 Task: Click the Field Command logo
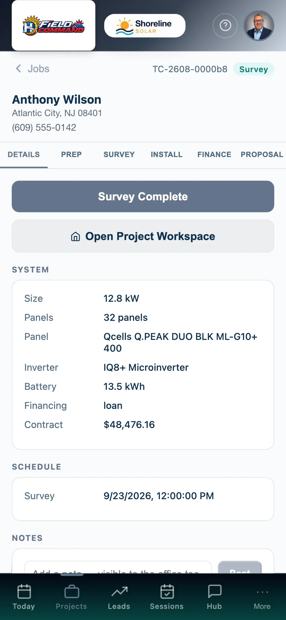point(53,25)
